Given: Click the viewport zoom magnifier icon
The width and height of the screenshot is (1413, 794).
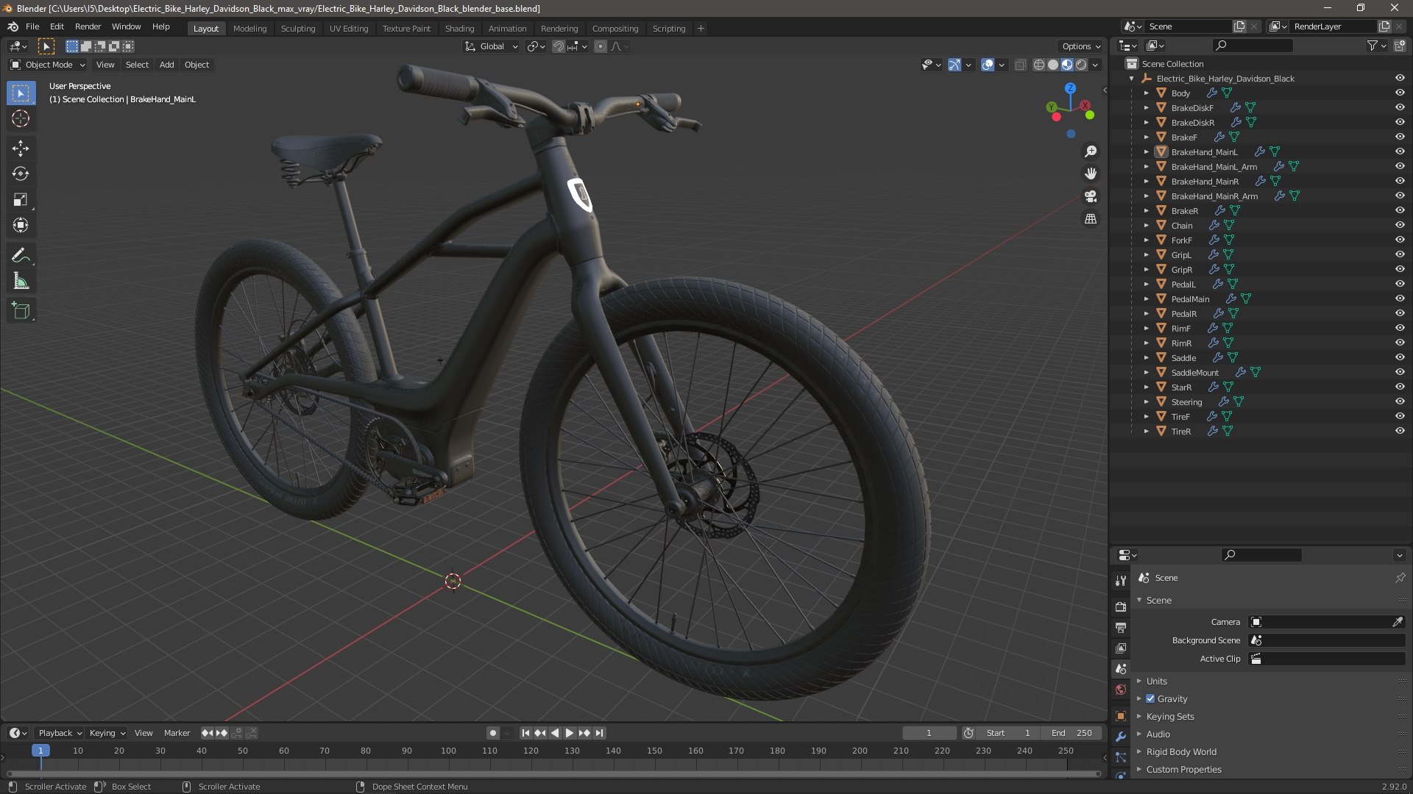Looking at the screenshot, I should (x=1091, y=151).
